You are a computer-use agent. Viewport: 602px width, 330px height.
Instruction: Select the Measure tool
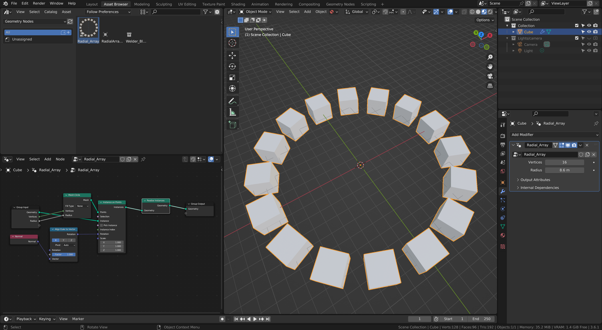pos(232,112)
